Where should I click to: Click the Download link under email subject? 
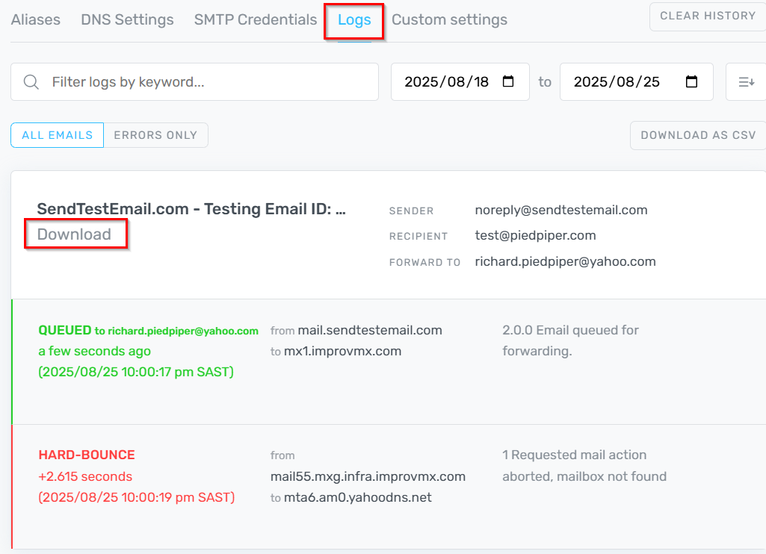(x=74, y=234)
